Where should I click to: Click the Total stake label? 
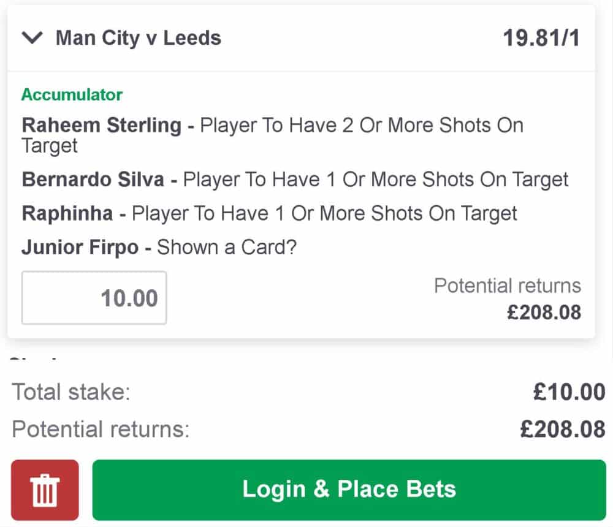click(x=71, y=392)
